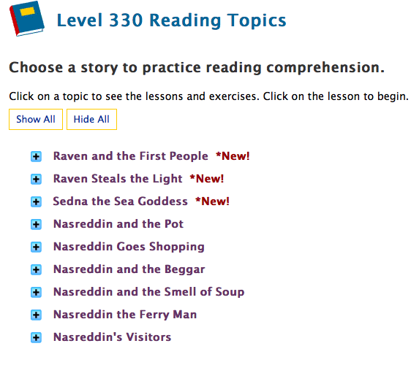Expand Nasreddin Goes Shopping plus icon
This screenshot has height=384, width=411.
36,247
